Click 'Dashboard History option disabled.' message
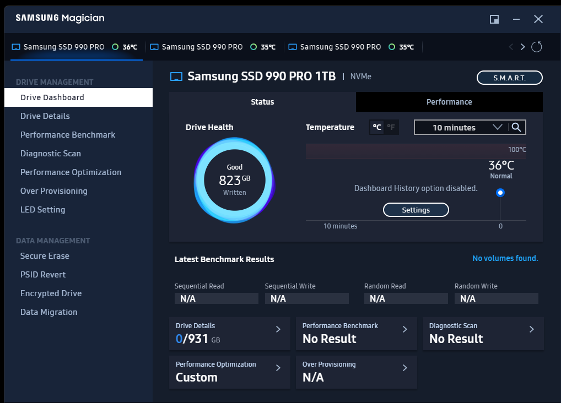The height and width of the screenshot is (403, 561). pyautogui.click(x=416, y=188)
